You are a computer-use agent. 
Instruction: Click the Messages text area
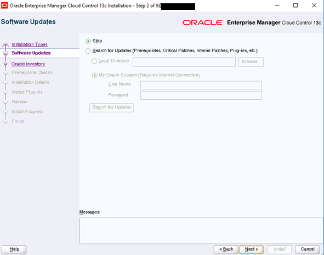(x=201, y=231)
